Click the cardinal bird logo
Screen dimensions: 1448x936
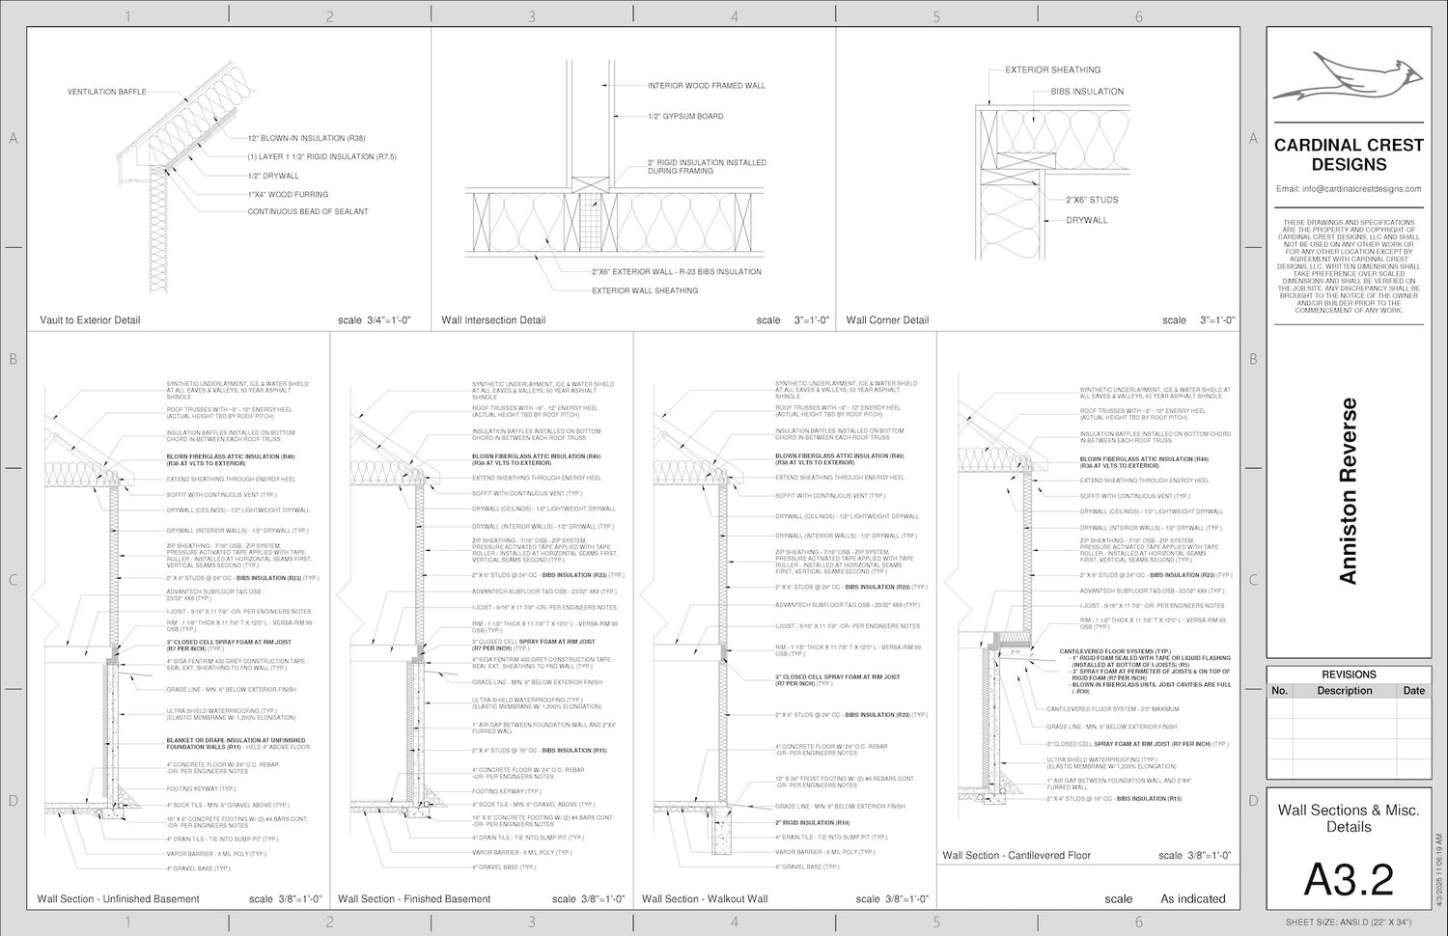pyautogui.click(x=1348, y=78)
